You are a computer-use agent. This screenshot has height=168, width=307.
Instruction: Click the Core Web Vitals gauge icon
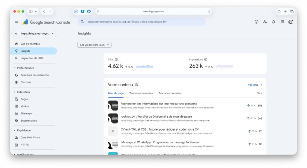tap(16, 137)
